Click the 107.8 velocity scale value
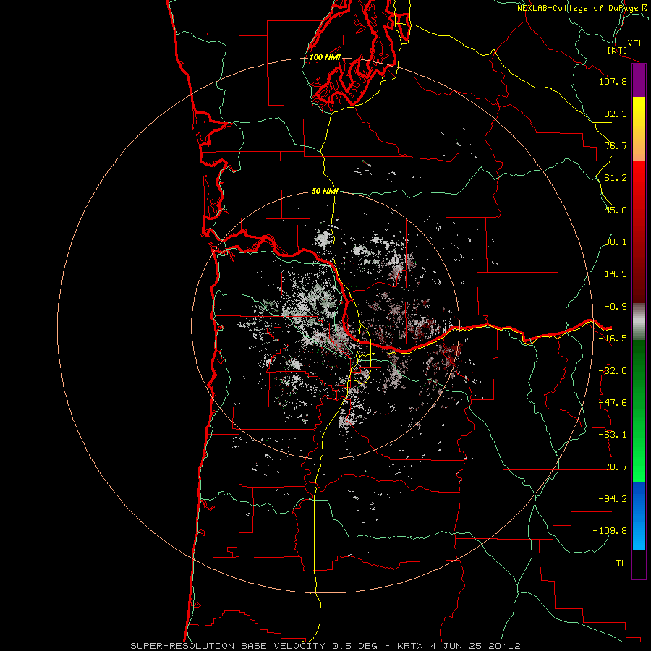The height and width of the screenshot is (651, 651). 613,81
